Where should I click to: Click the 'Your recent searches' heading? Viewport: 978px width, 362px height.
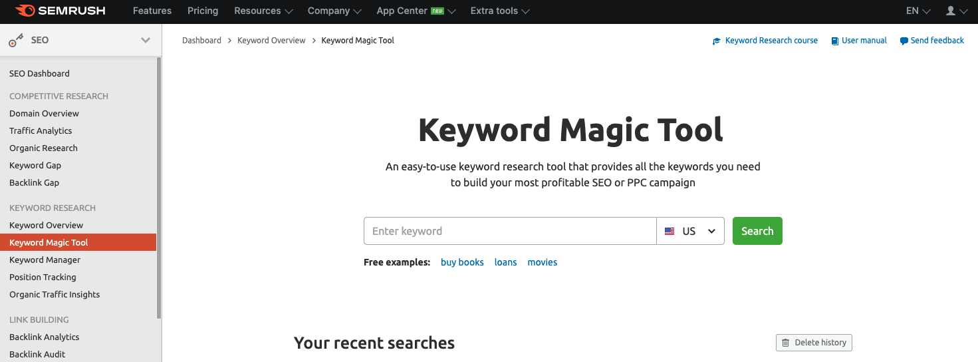tap(374, 343)
